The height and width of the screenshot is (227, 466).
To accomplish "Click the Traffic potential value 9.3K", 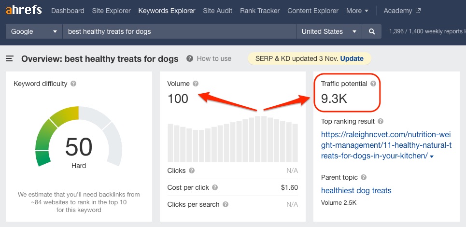I will point(334,99).
